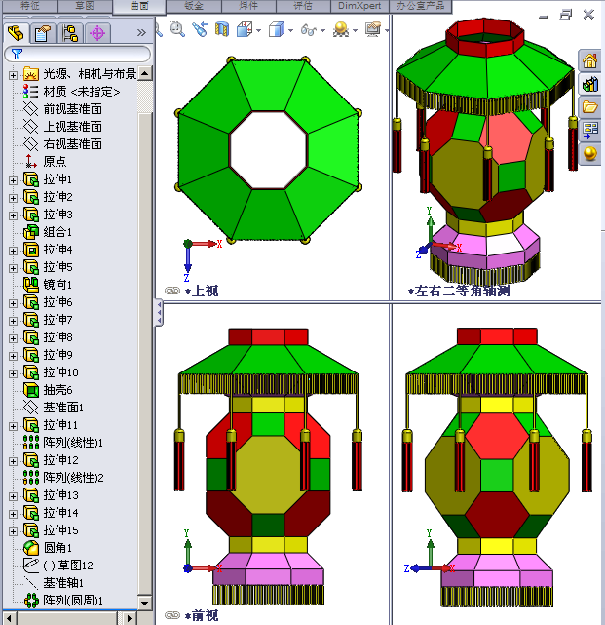Expand the 光源、相机与布景 folder
This screenshot has height=625, width=605.
pos(13,75)
